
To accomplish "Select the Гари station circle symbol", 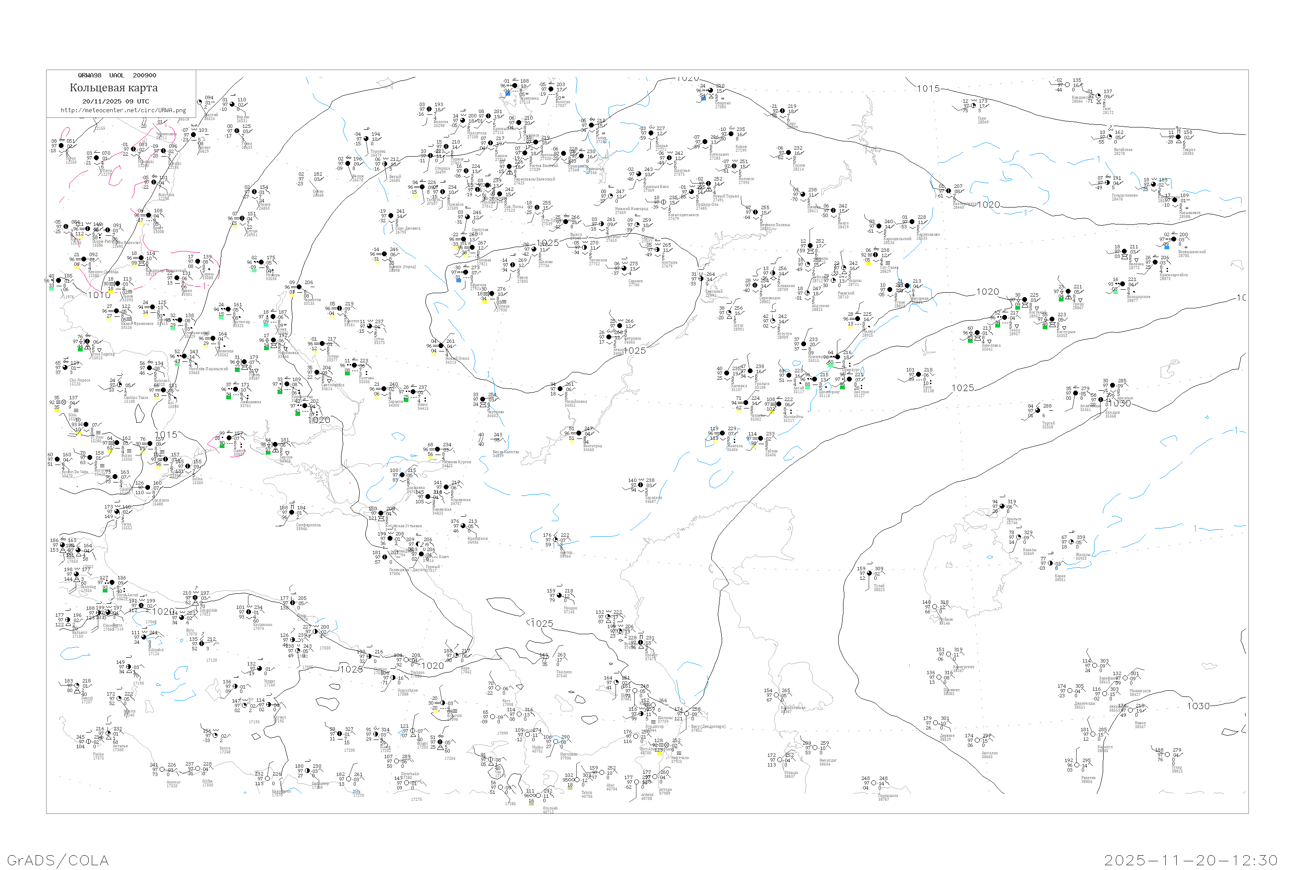I will [974, 105].
